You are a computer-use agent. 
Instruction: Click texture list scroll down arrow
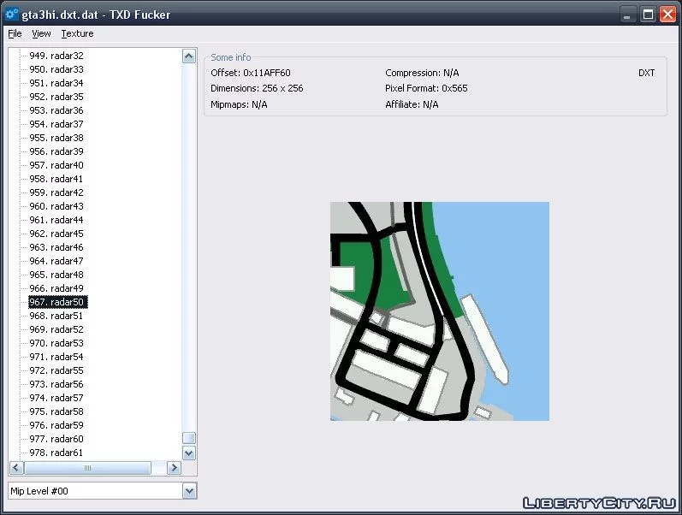[x=189, y=453]
